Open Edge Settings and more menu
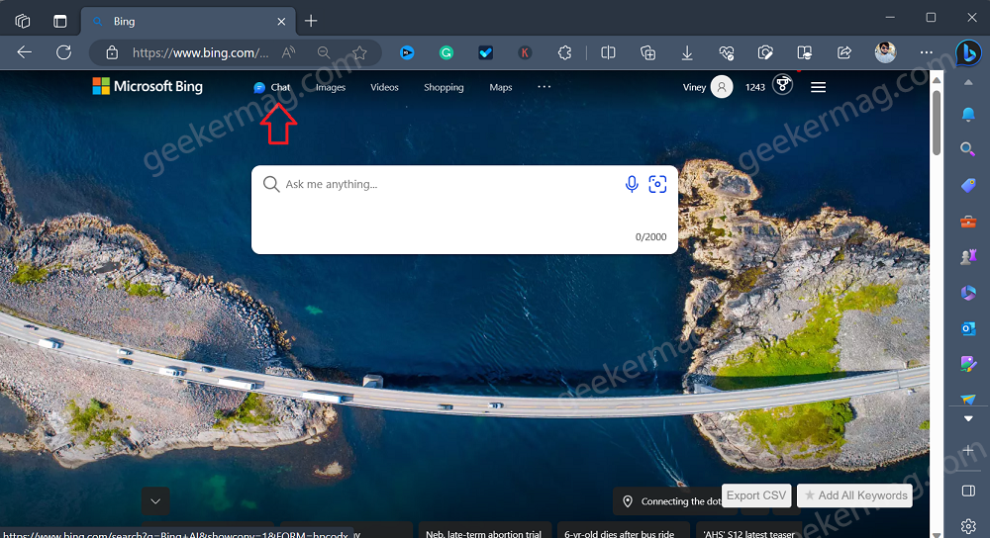 927,52
